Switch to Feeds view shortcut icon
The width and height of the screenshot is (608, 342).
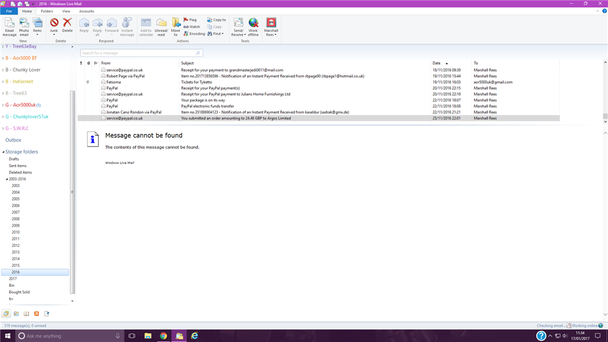[x=36, y=313]
